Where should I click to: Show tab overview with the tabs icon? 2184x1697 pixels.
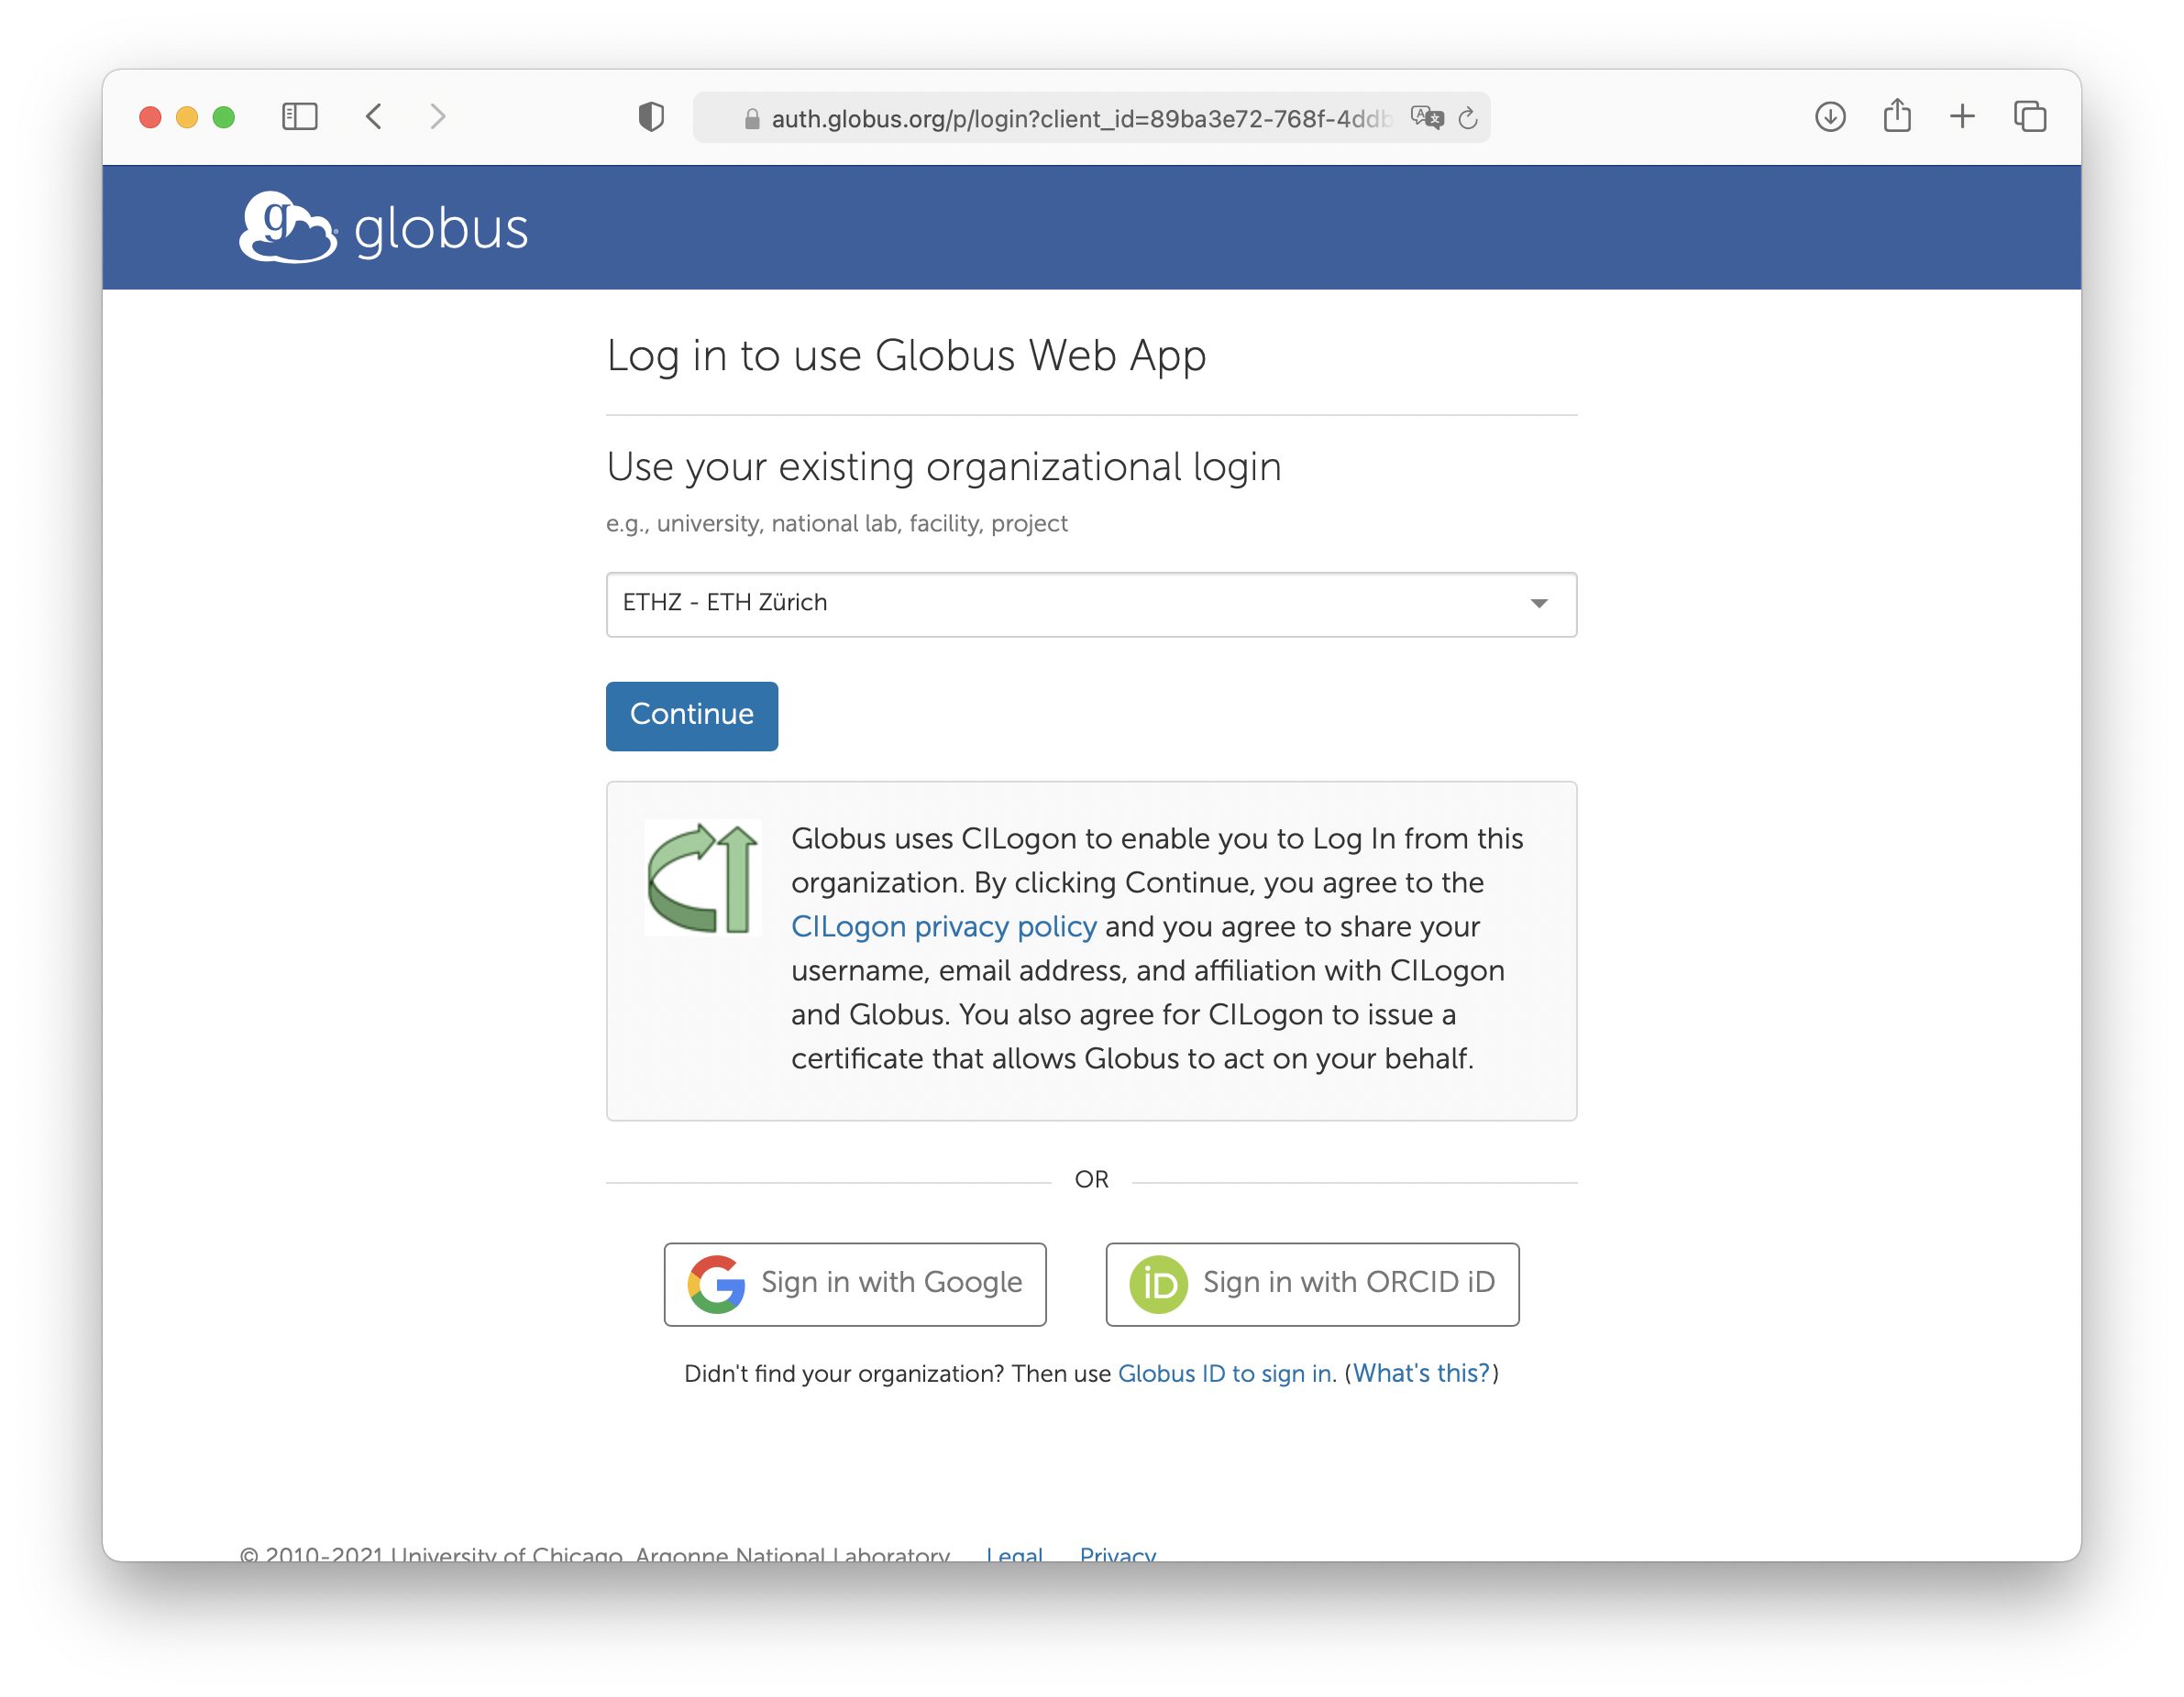[x=2029, y=116]
